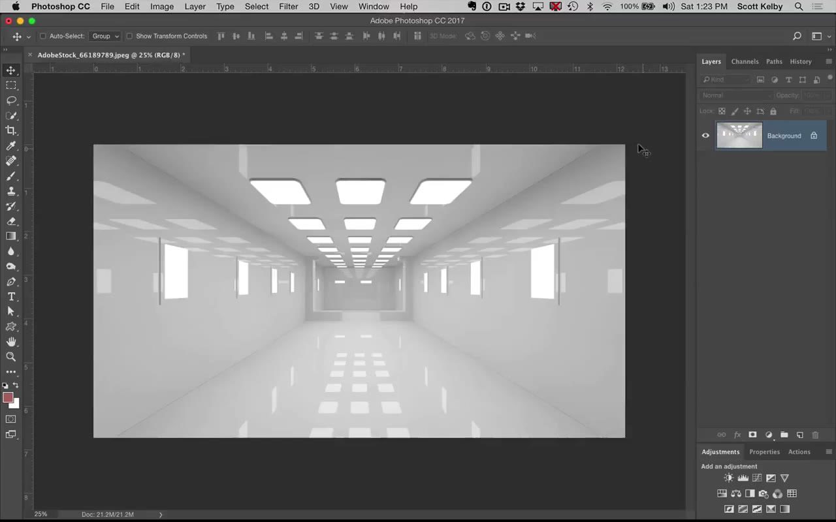Viewport: 836px width, 522px height.
Task: Open the 25% zoom level field
Action: [41, 514]
